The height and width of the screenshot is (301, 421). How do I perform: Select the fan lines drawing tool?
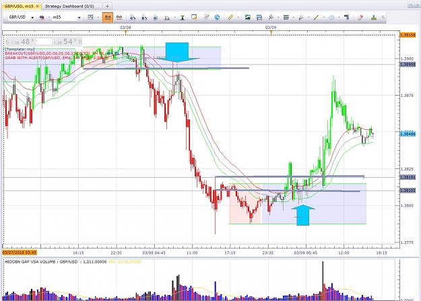click(301, 18)
